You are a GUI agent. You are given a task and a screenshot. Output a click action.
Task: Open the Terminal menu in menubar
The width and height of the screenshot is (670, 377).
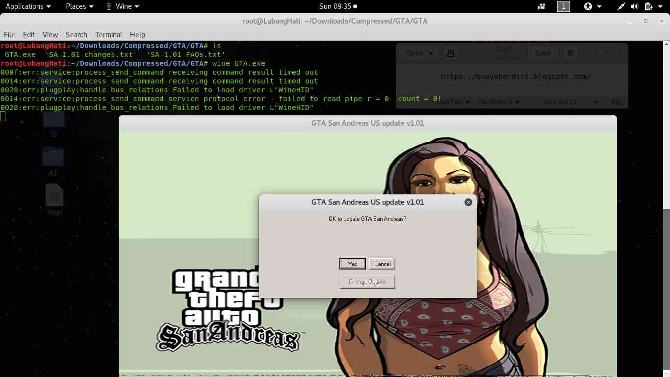coord(108,35)
